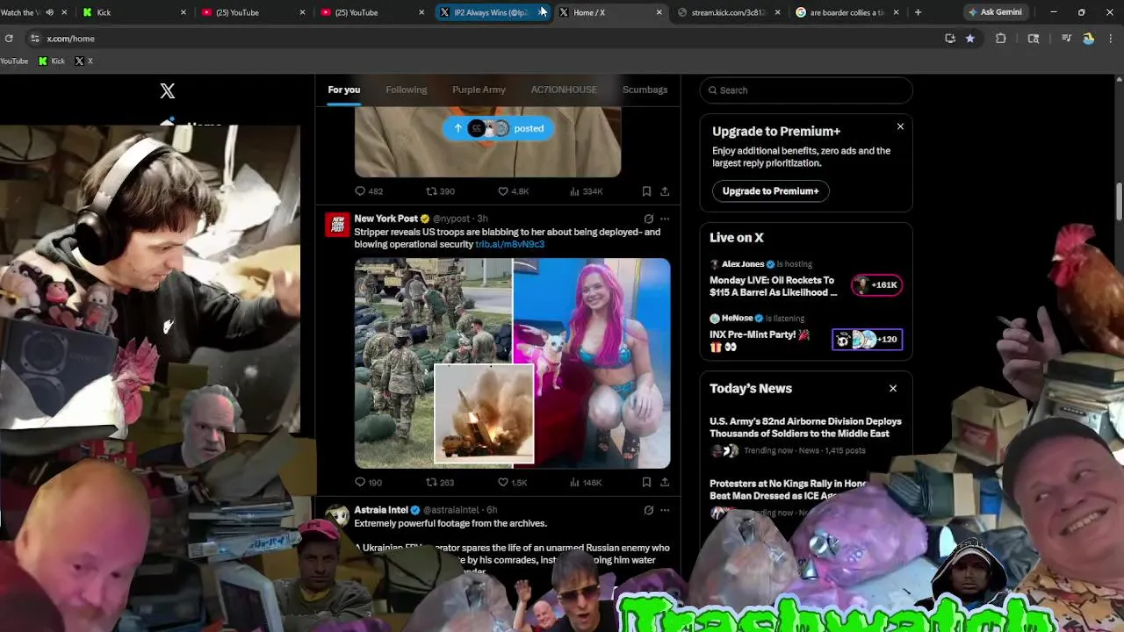
Task: Select the Following timeline tab
Action: pyautogui.click(x=406, y=90)
